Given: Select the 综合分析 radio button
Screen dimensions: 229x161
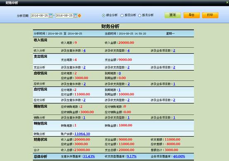Looking at the screenshot, I should (x=104, y=15).
